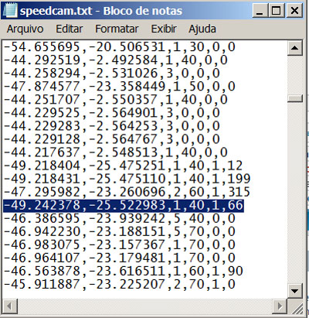Click the vertical scrollbar up arrow

tap(294, 48)
